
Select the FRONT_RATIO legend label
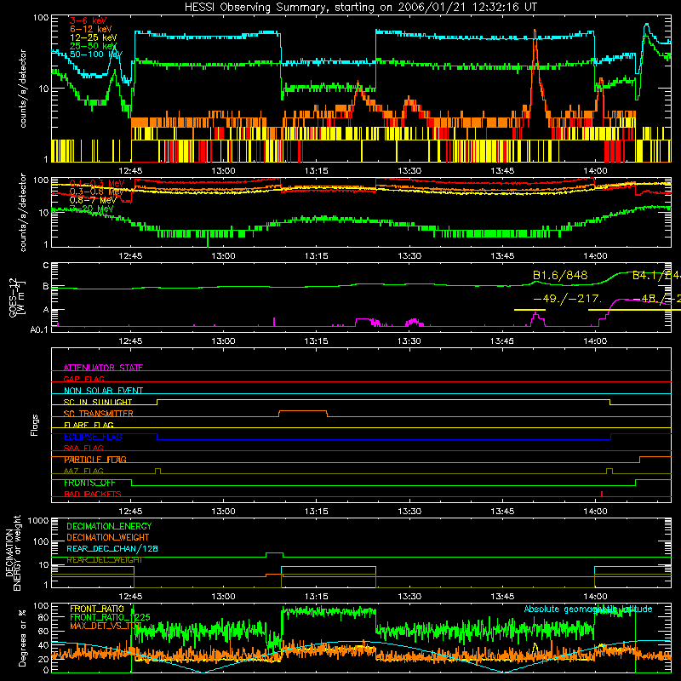(97, 609)
